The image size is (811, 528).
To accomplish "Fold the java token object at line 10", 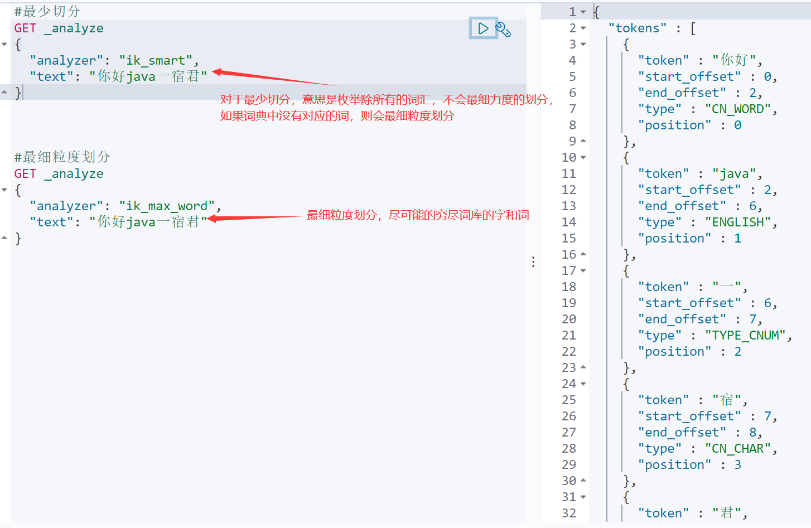I will tap(583, 157).
